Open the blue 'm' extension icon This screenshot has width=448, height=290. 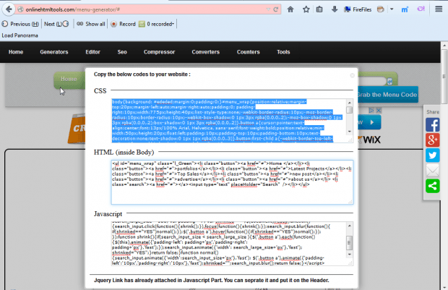coord(405,9)
